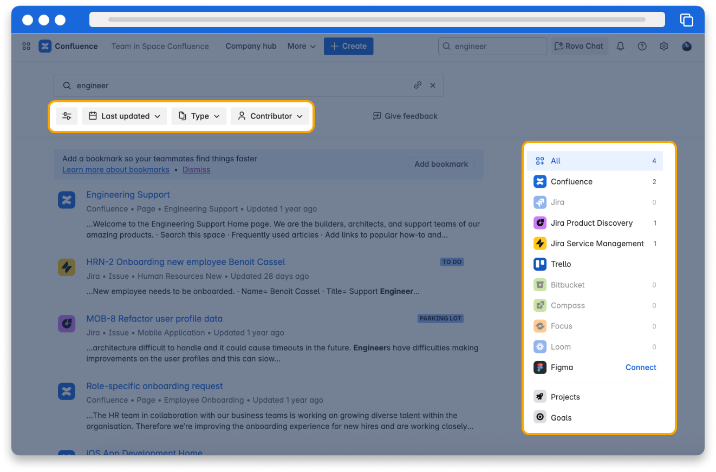This screenshot has width=716, height=472.
Task: Open Company hub in the header
Action: pyautogui.click(x=251, y=46)
